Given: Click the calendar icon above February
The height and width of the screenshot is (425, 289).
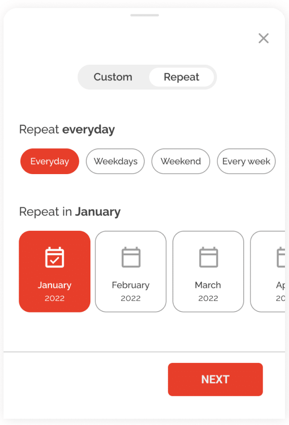Looking at the screenshot, I should (x=131, y=258).
